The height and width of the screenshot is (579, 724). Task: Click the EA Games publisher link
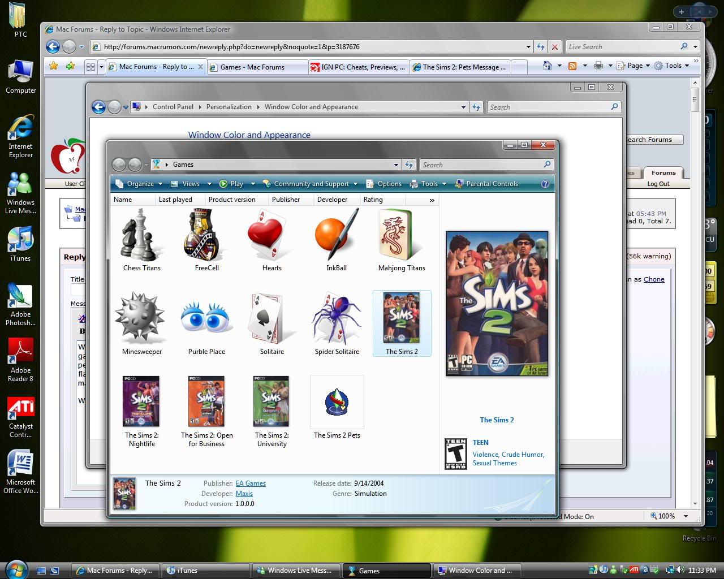coord(251,483)
